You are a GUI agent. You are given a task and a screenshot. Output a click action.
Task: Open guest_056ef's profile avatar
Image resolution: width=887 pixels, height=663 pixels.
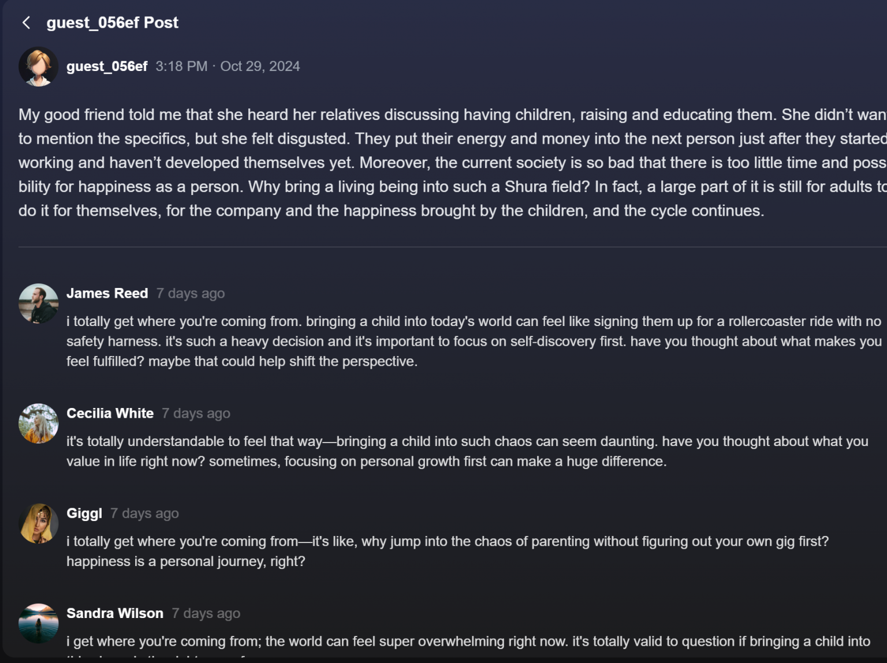38,67
